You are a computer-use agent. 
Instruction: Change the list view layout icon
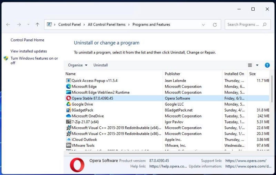click(250, 65)
